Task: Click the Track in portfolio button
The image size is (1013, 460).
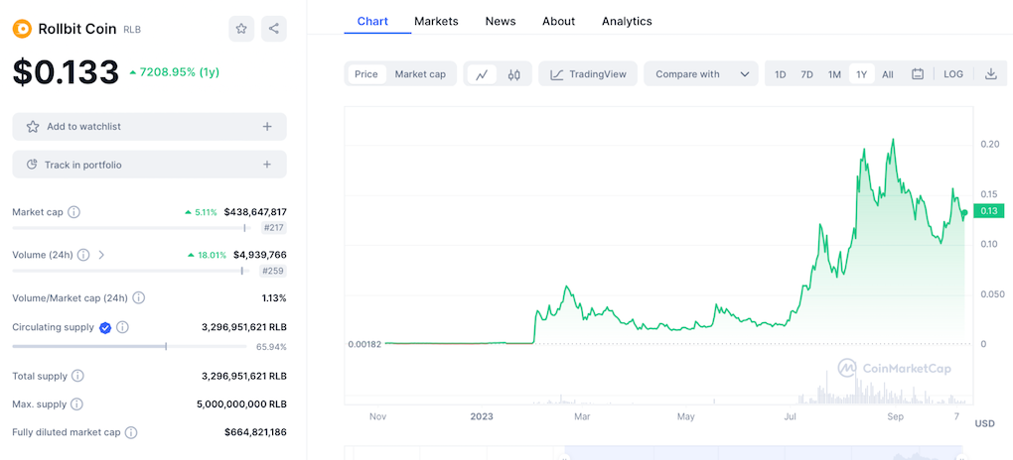Action: coord(149,165)
